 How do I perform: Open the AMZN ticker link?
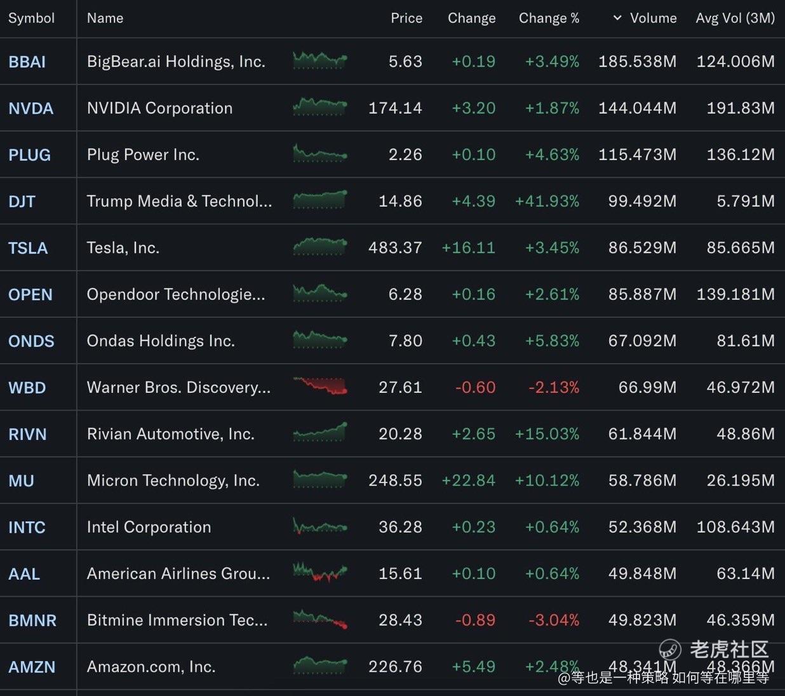[x=32, y=667]
